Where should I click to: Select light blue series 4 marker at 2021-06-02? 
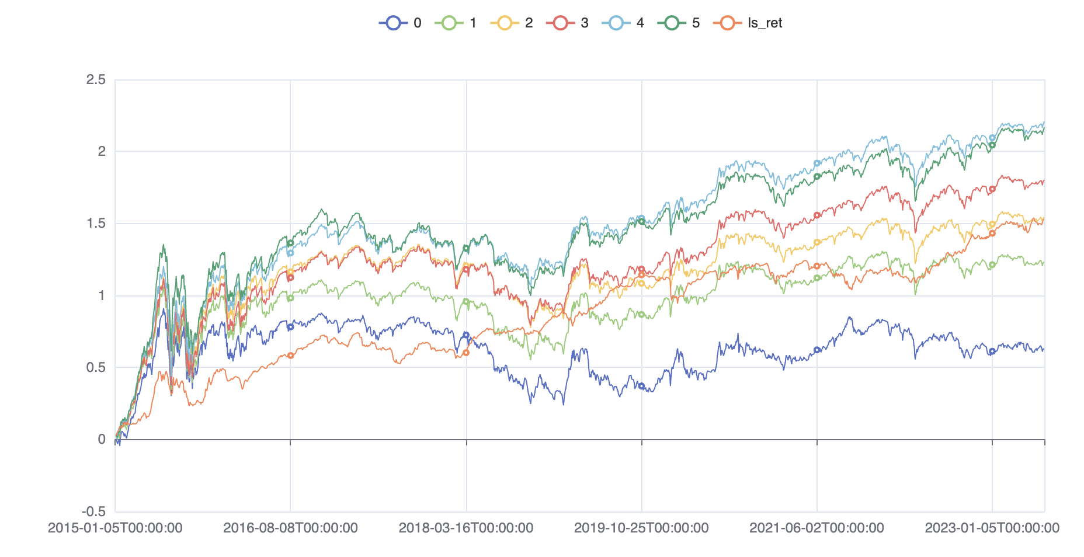pos(817,163)
